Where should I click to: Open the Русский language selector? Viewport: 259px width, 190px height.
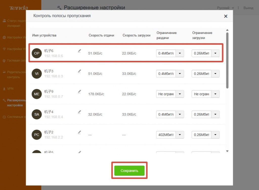[x=225, y=8]
